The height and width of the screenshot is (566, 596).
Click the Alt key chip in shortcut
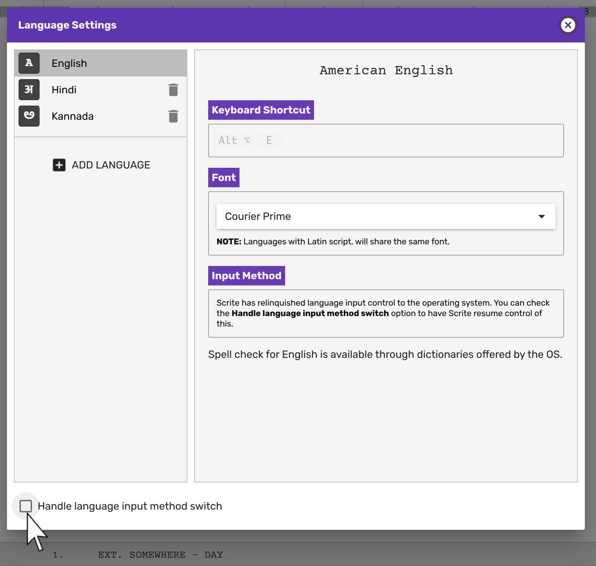tap(234, 140)
